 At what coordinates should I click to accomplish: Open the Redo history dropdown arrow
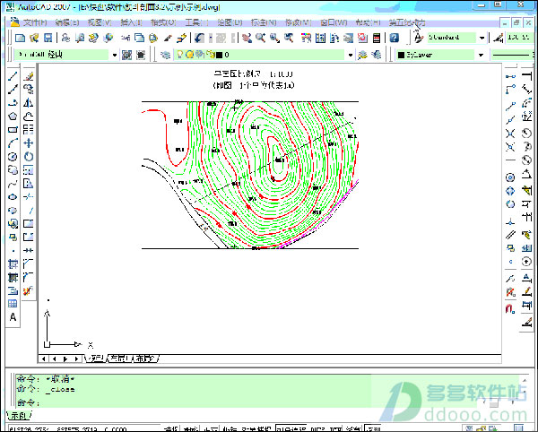(x=233, y=38)
